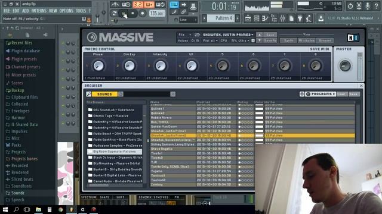382x214 pixels.
Task: Open Massive preset name dropdown
Action: [x=228, y=34]
